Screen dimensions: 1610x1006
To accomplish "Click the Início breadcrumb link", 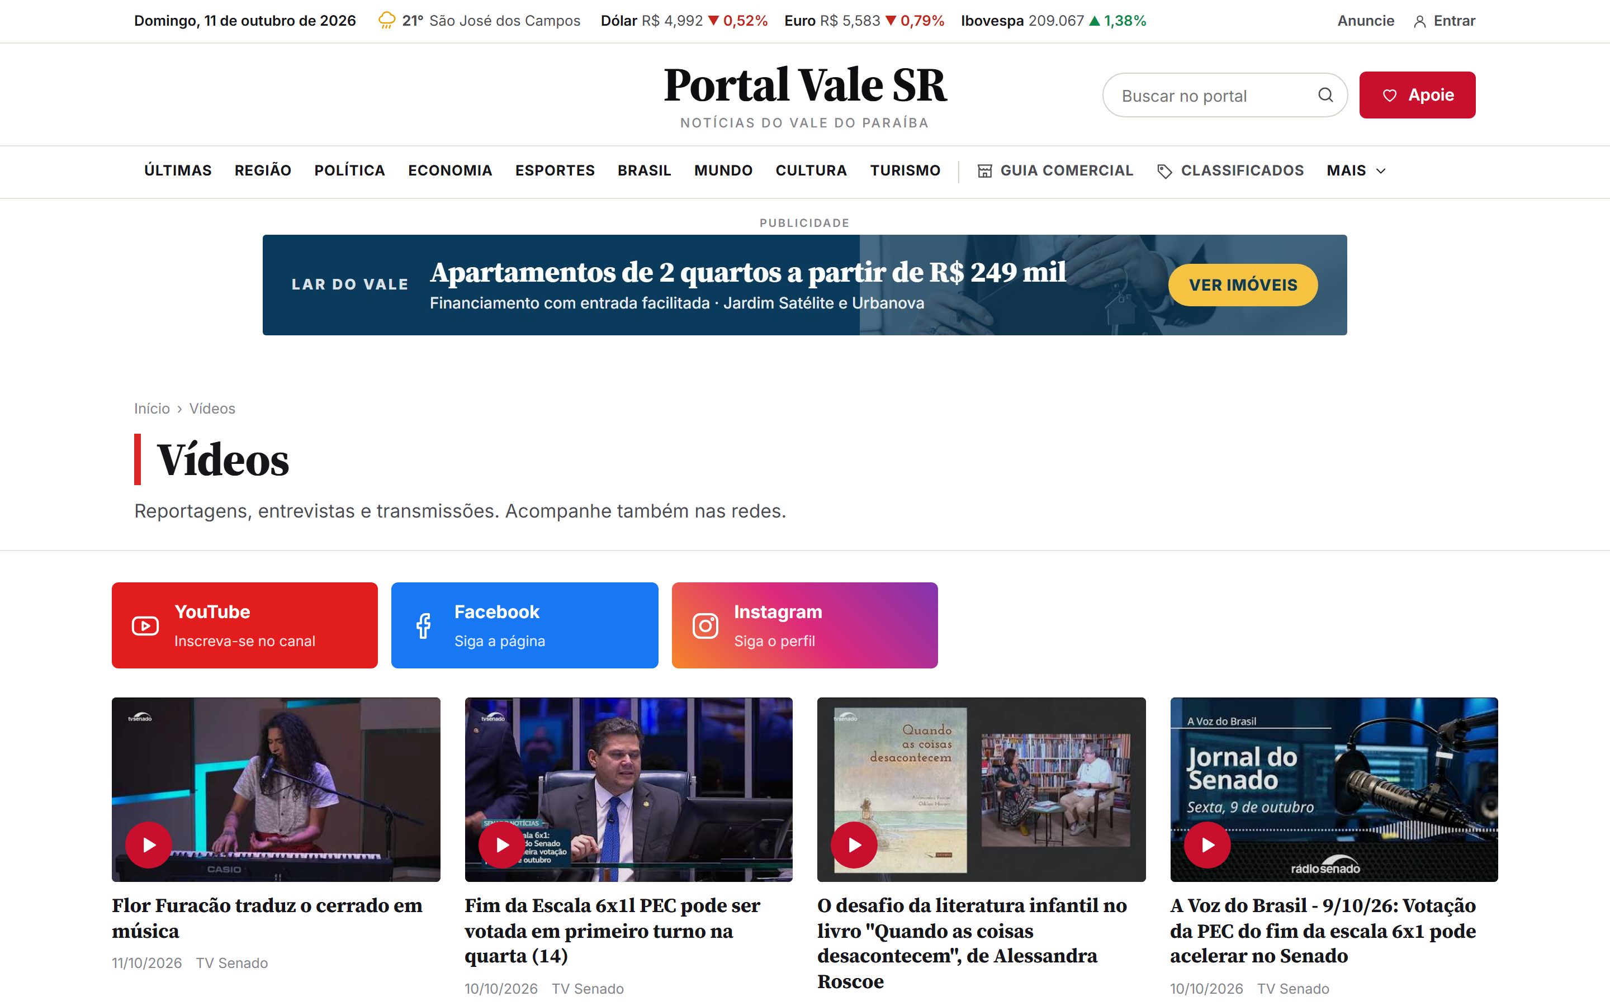I will pos(151,409).
